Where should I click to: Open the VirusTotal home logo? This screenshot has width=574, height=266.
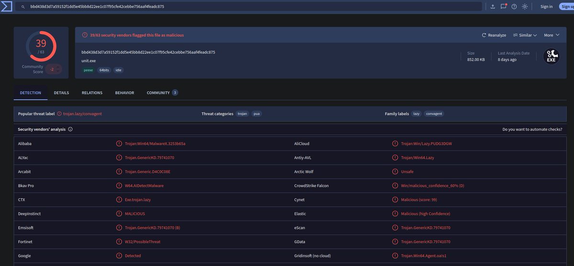click(6, 7)
